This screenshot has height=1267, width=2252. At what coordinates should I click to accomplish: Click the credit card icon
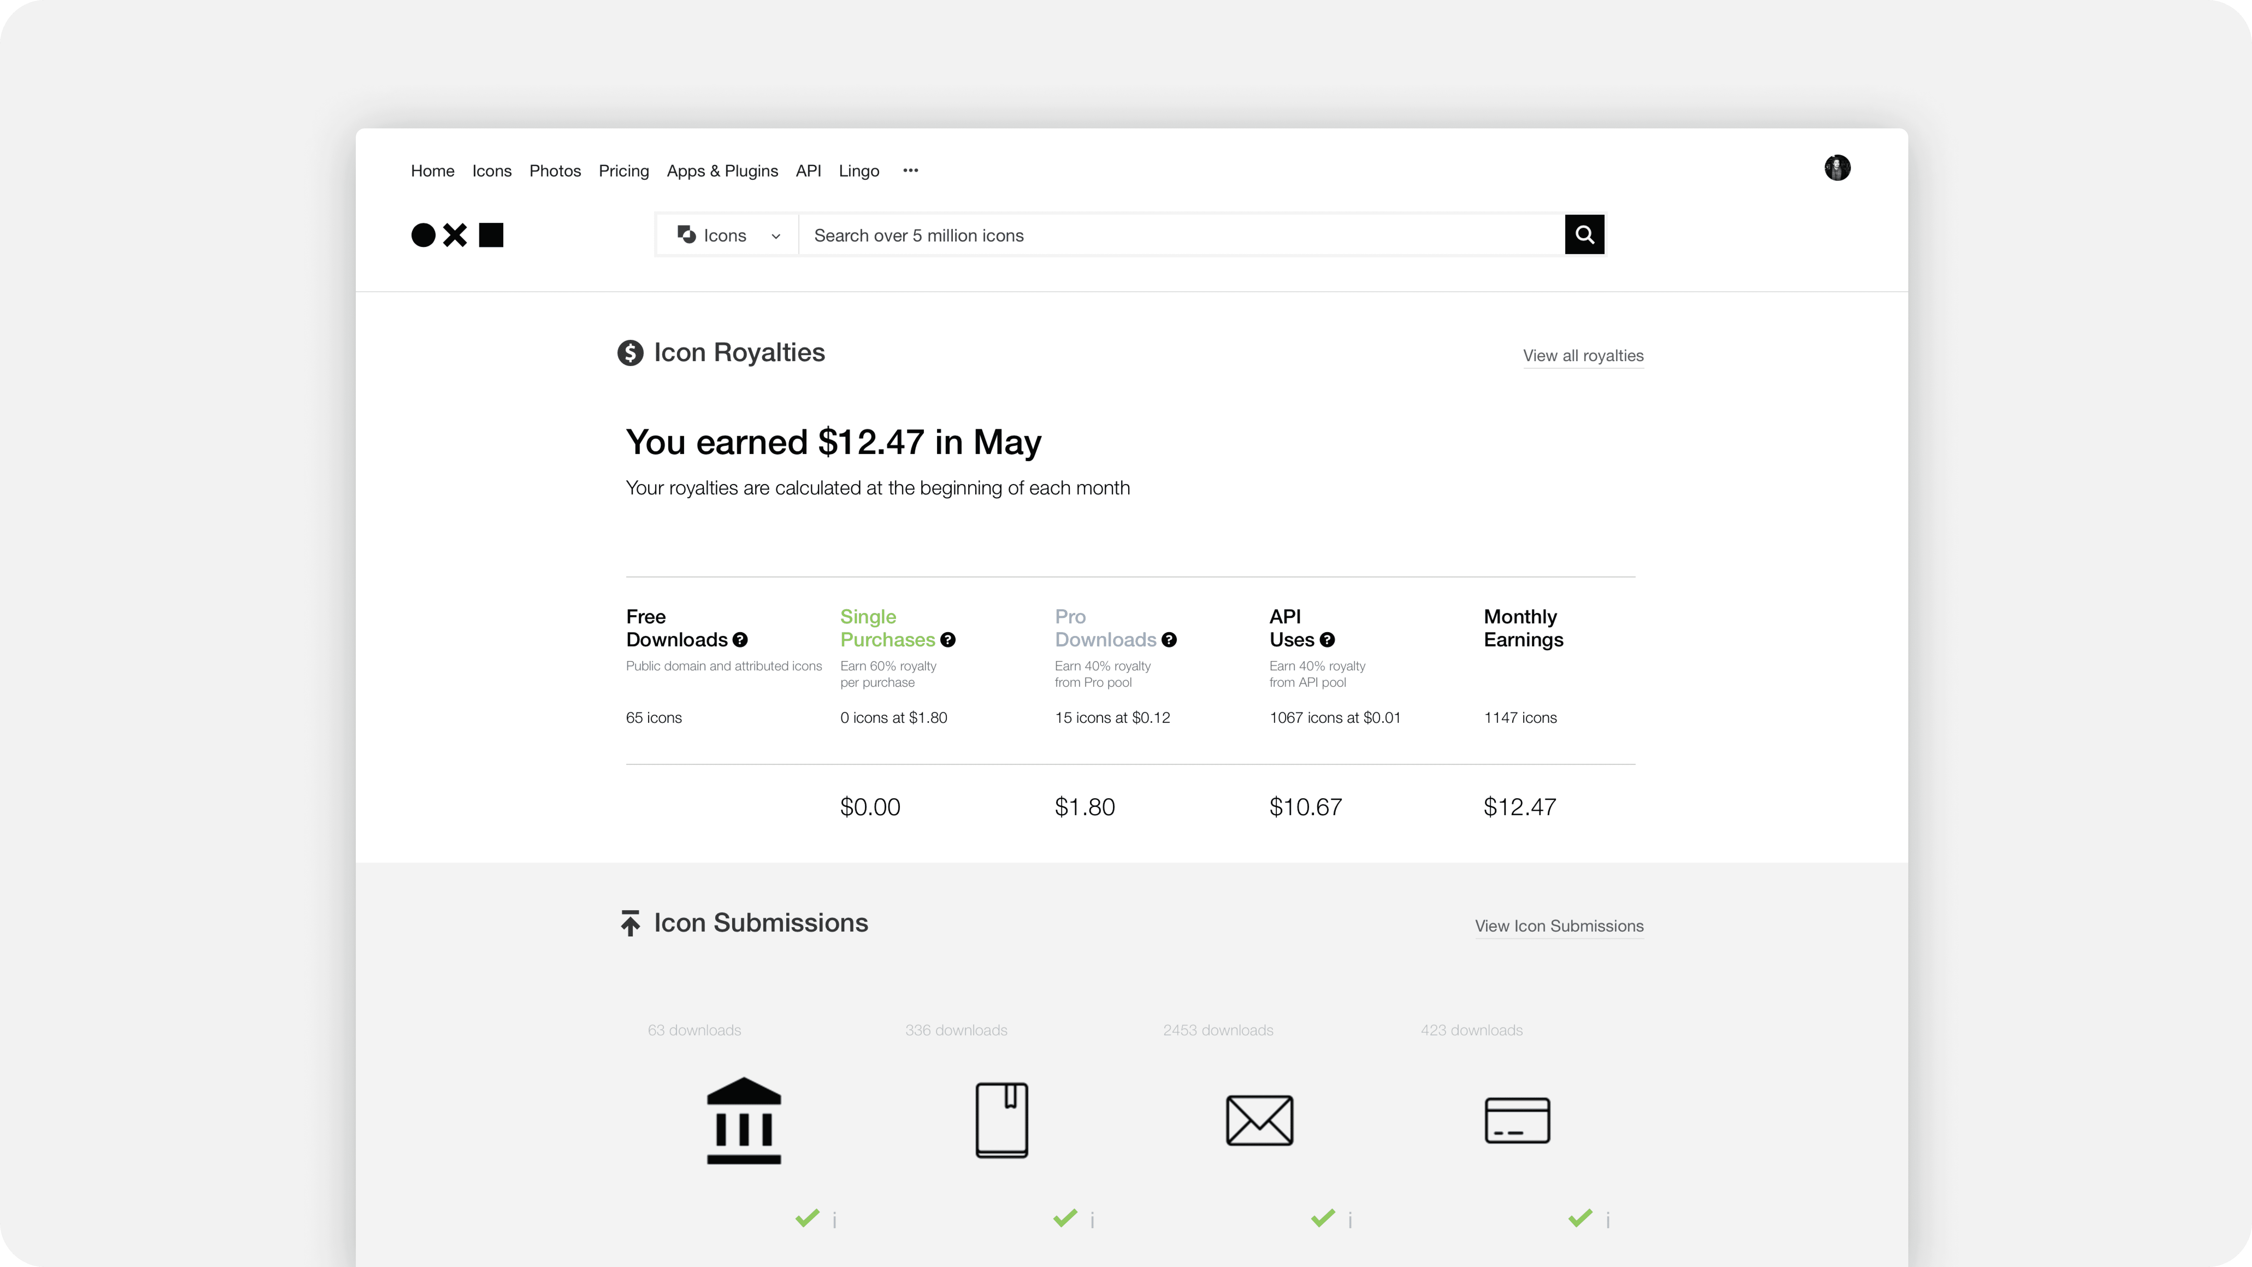click(x=1517, y=1120)
